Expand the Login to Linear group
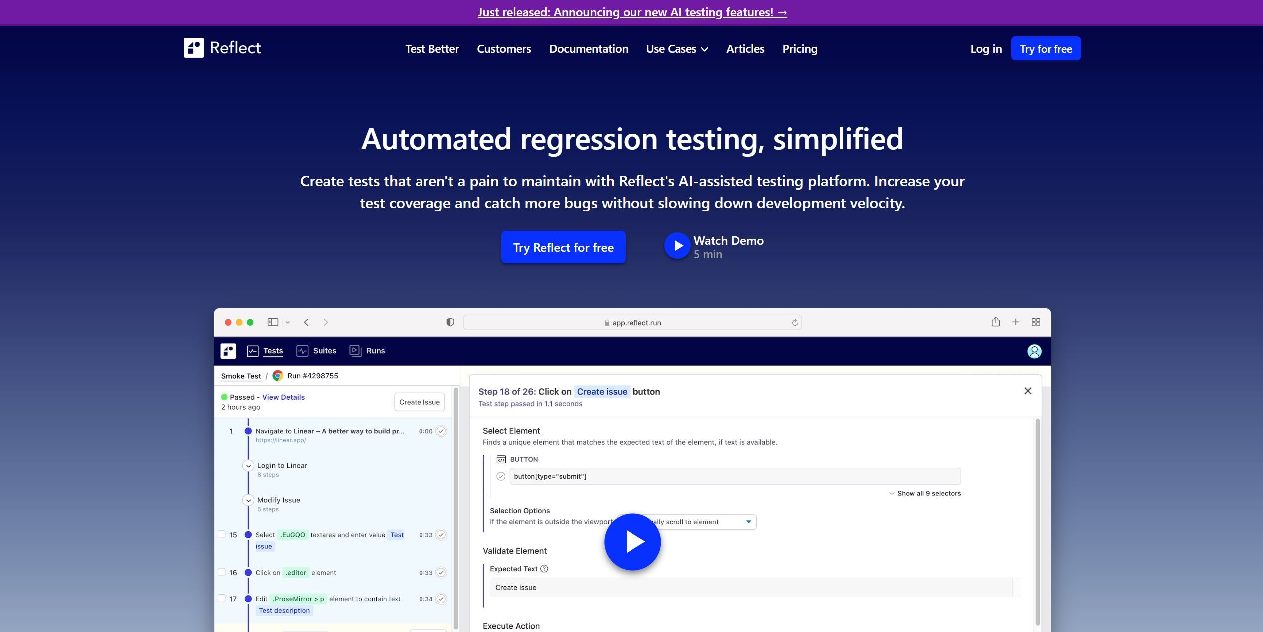The width and height of the screenshot is (1263, 632). pos(249,465)
